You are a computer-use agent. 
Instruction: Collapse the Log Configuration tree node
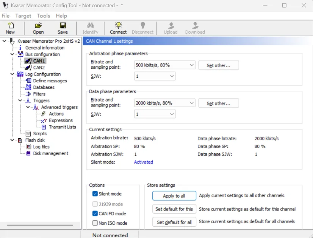click(x=12, y=74)
